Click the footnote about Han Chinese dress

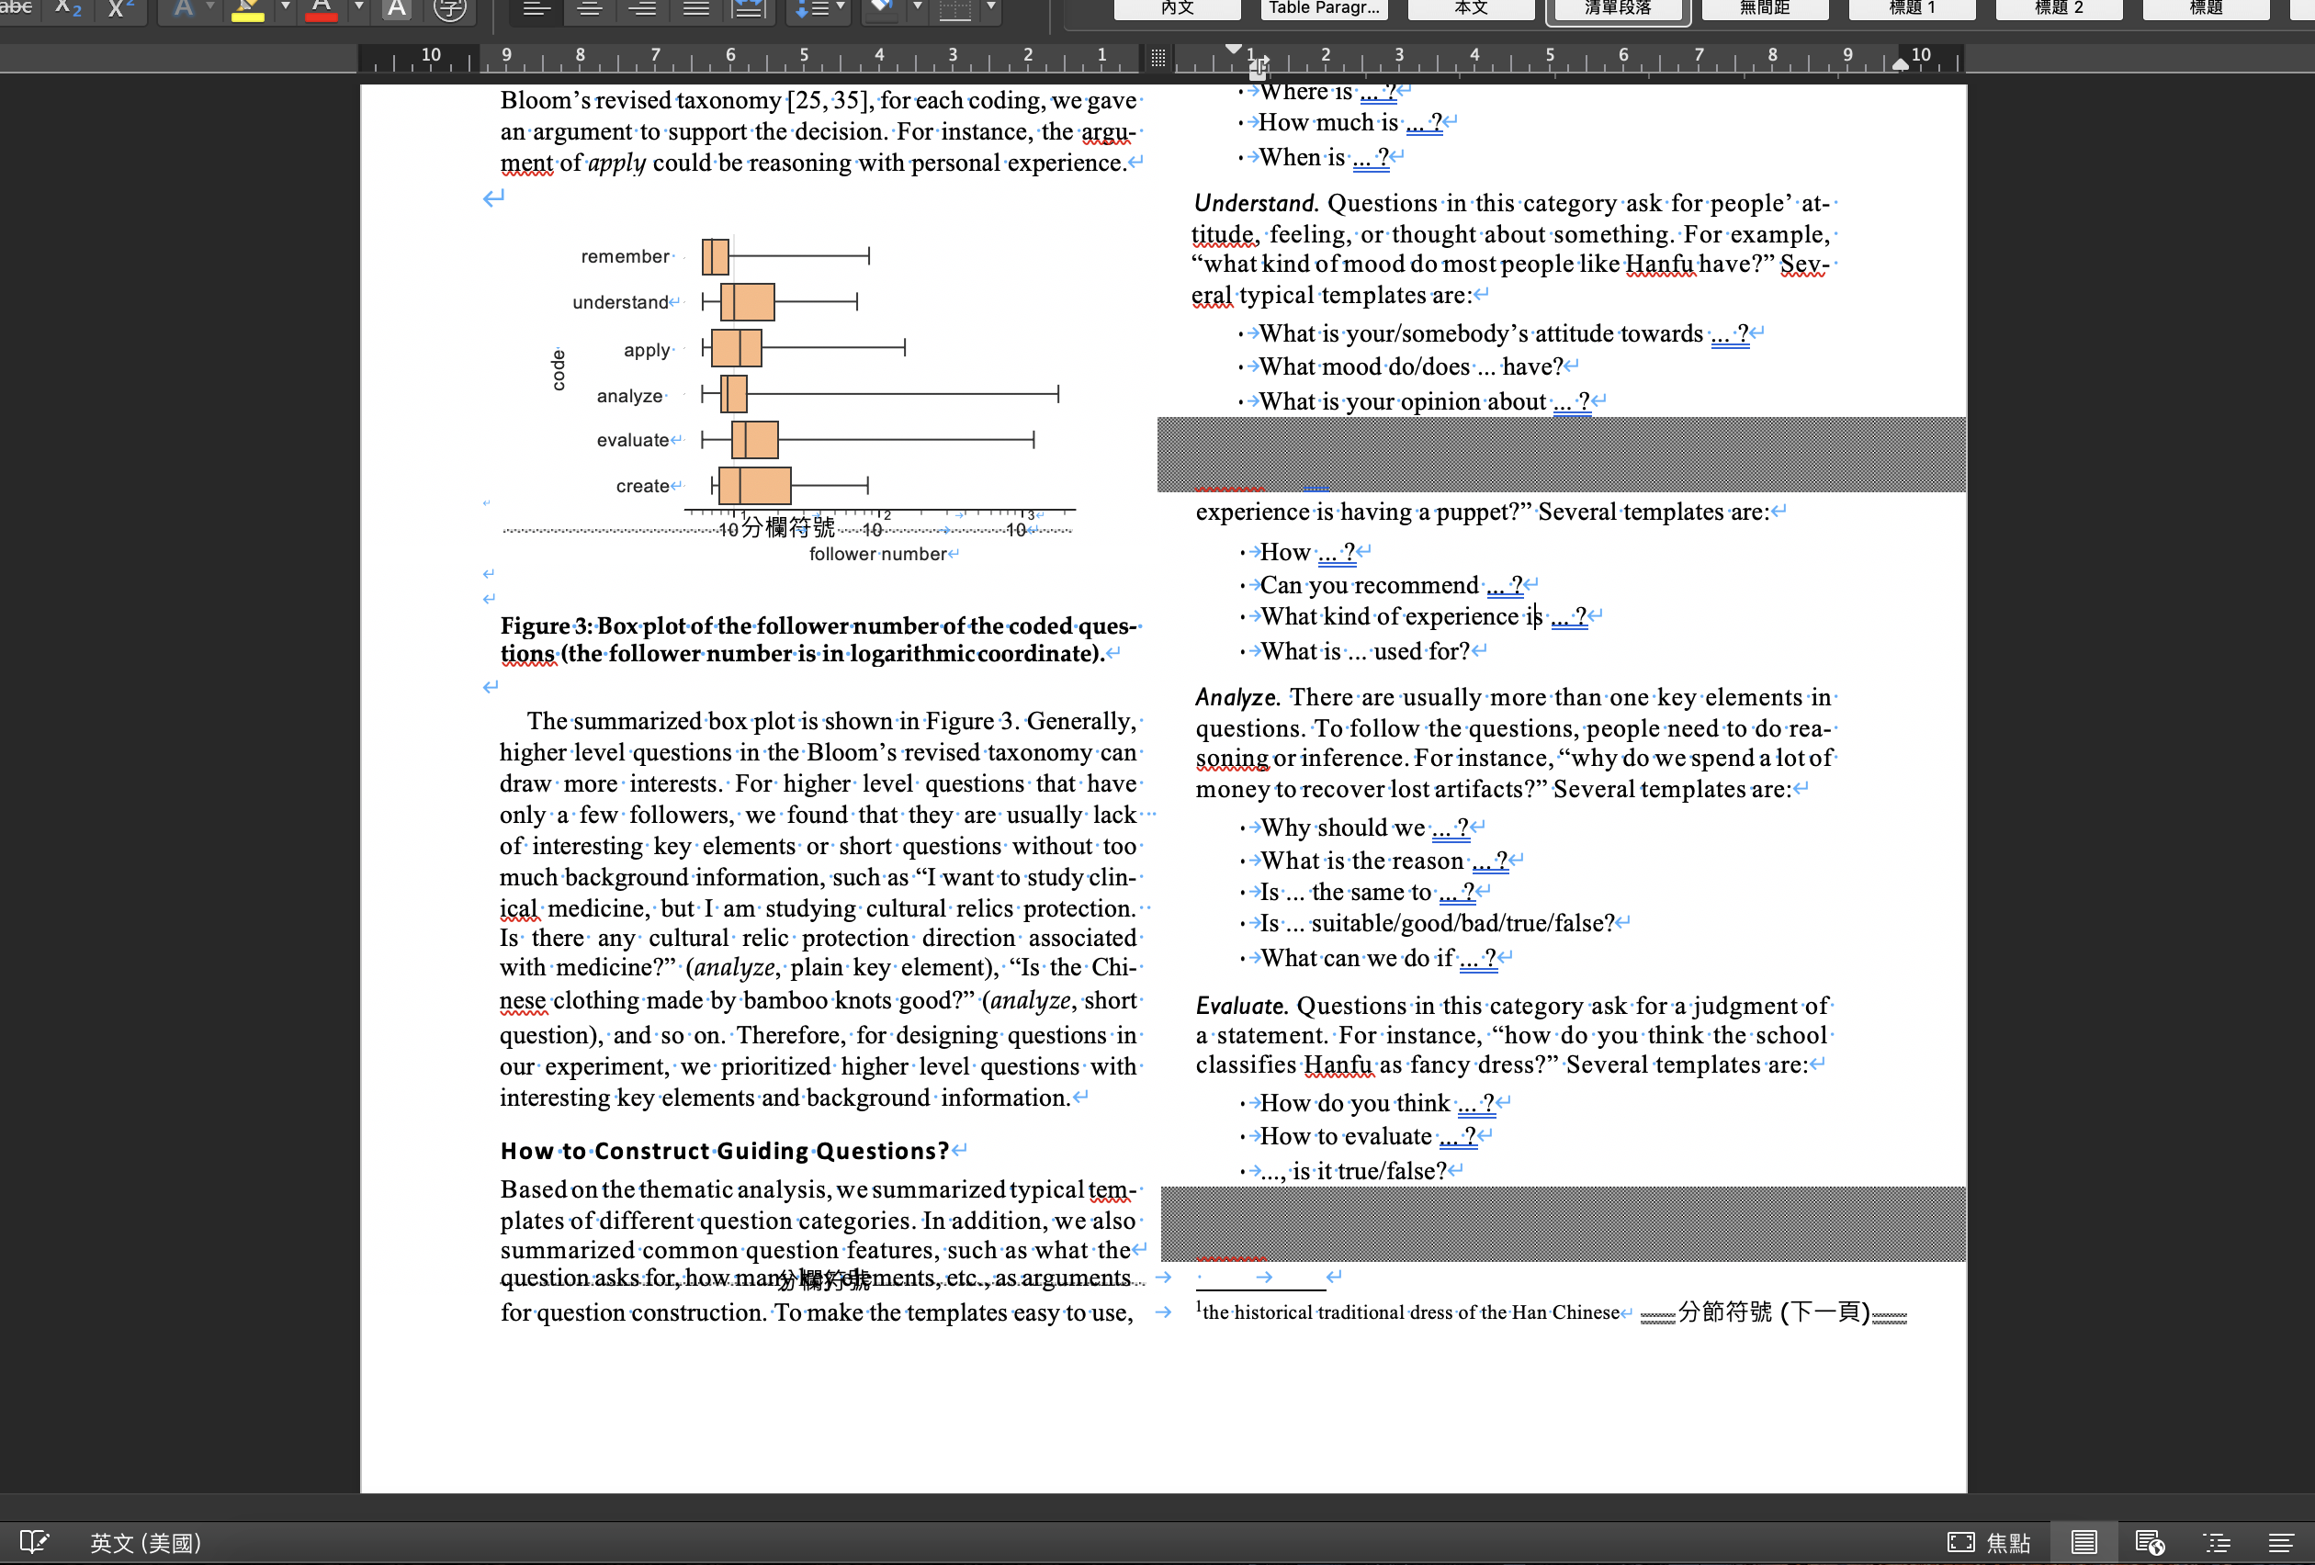click(x=1408, y=1312)
